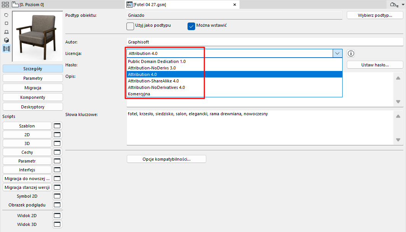This screenshot has width=406, height=232.
Task: Open the Widok 3D item
Action: [27, 224]
